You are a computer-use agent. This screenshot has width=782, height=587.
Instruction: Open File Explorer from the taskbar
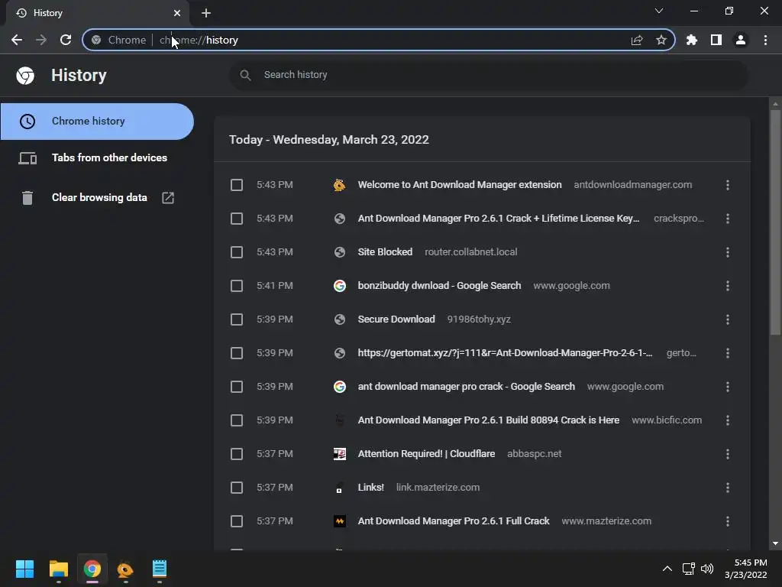tap(58, 569)
